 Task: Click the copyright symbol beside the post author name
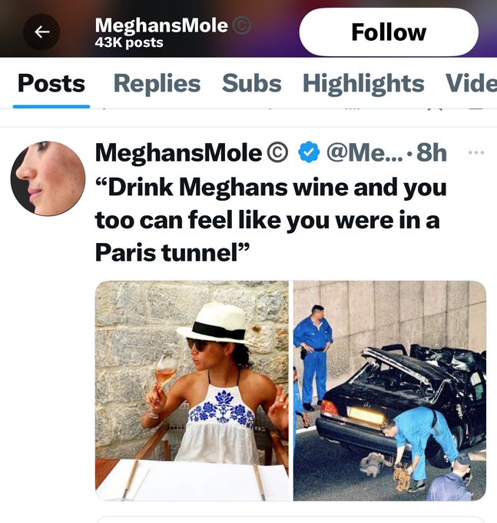[278, 153]
